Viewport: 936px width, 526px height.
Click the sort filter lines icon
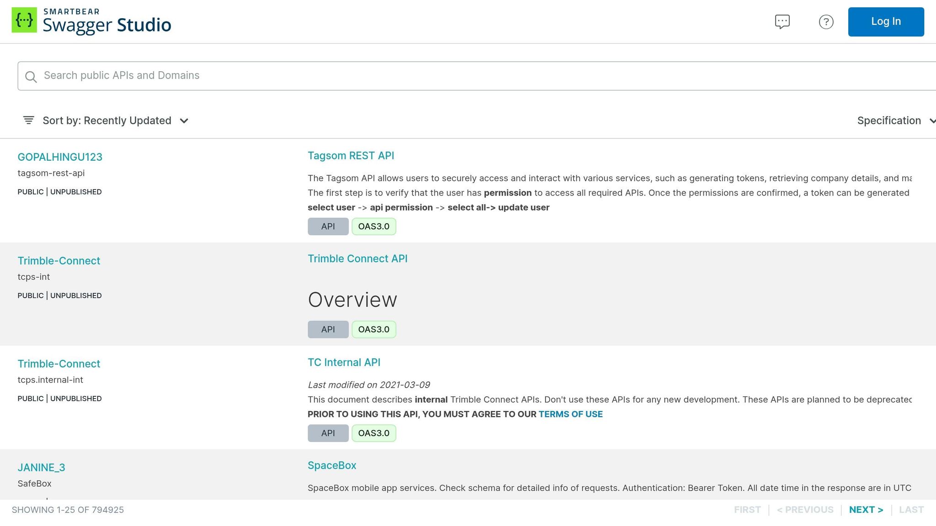coord(28,120)
